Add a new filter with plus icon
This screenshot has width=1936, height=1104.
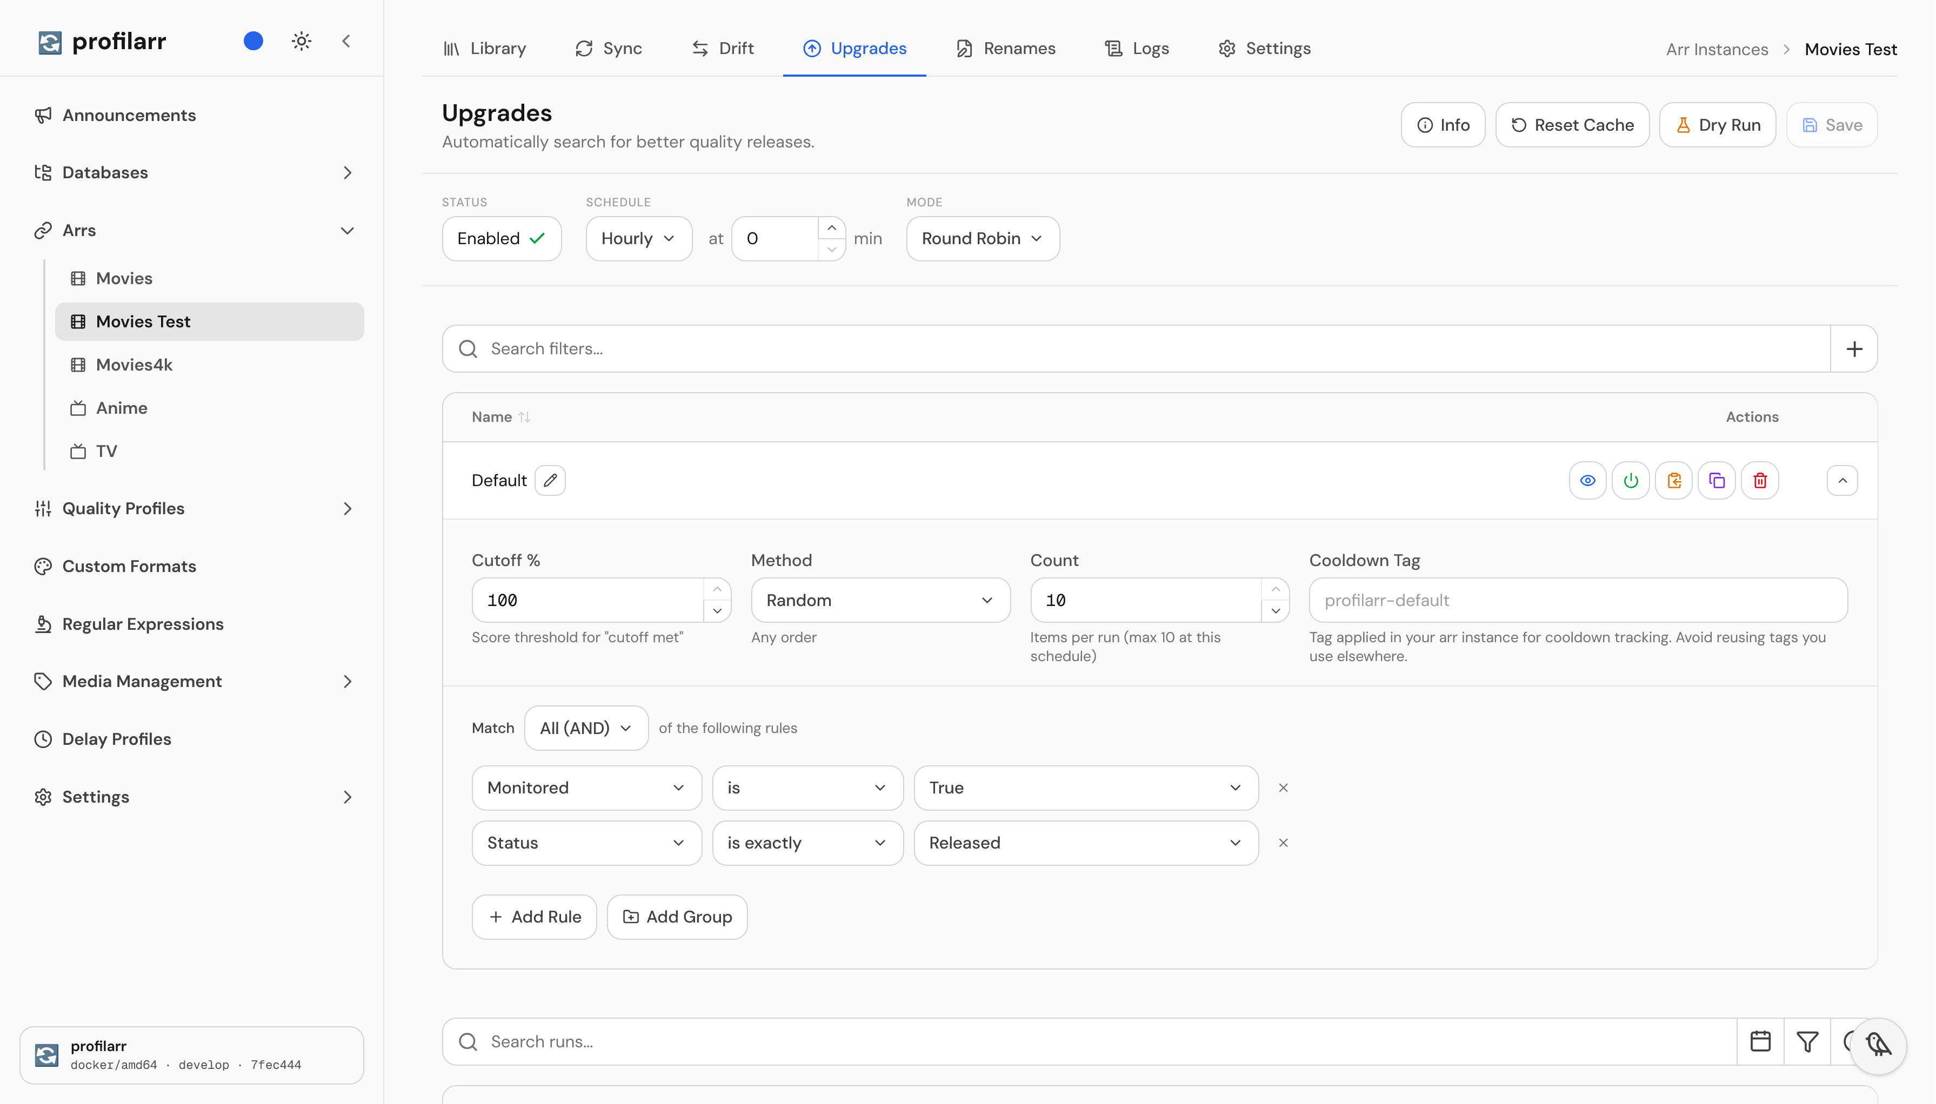pyautogui.click(x=1854, y=349)
